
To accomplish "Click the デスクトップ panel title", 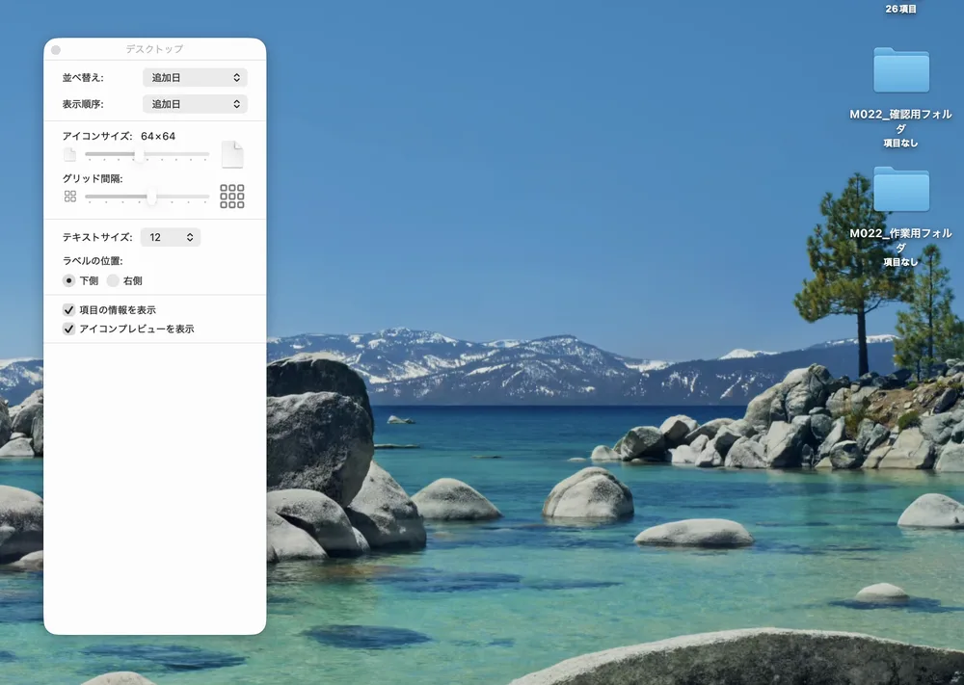I will tap(154, 49).
